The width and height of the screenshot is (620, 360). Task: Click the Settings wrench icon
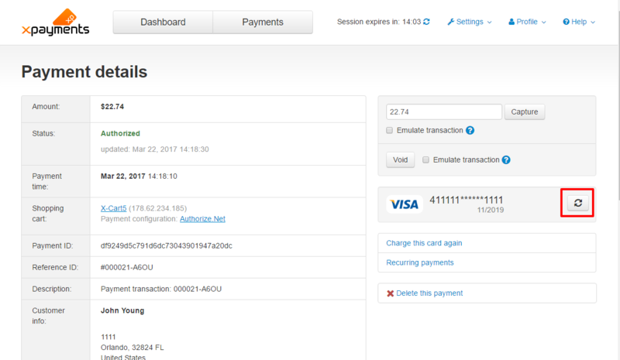coord(451,22)
